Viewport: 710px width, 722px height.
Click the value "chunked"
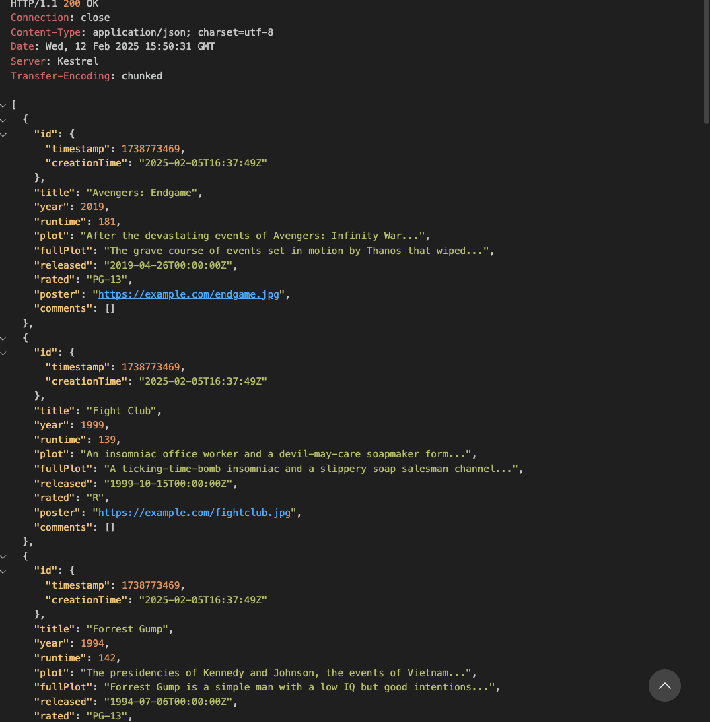point(142,76)
